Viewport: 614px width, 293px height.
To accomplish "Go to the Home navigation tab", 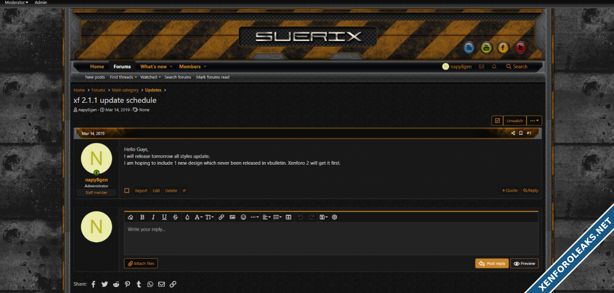I will (97, 66).
